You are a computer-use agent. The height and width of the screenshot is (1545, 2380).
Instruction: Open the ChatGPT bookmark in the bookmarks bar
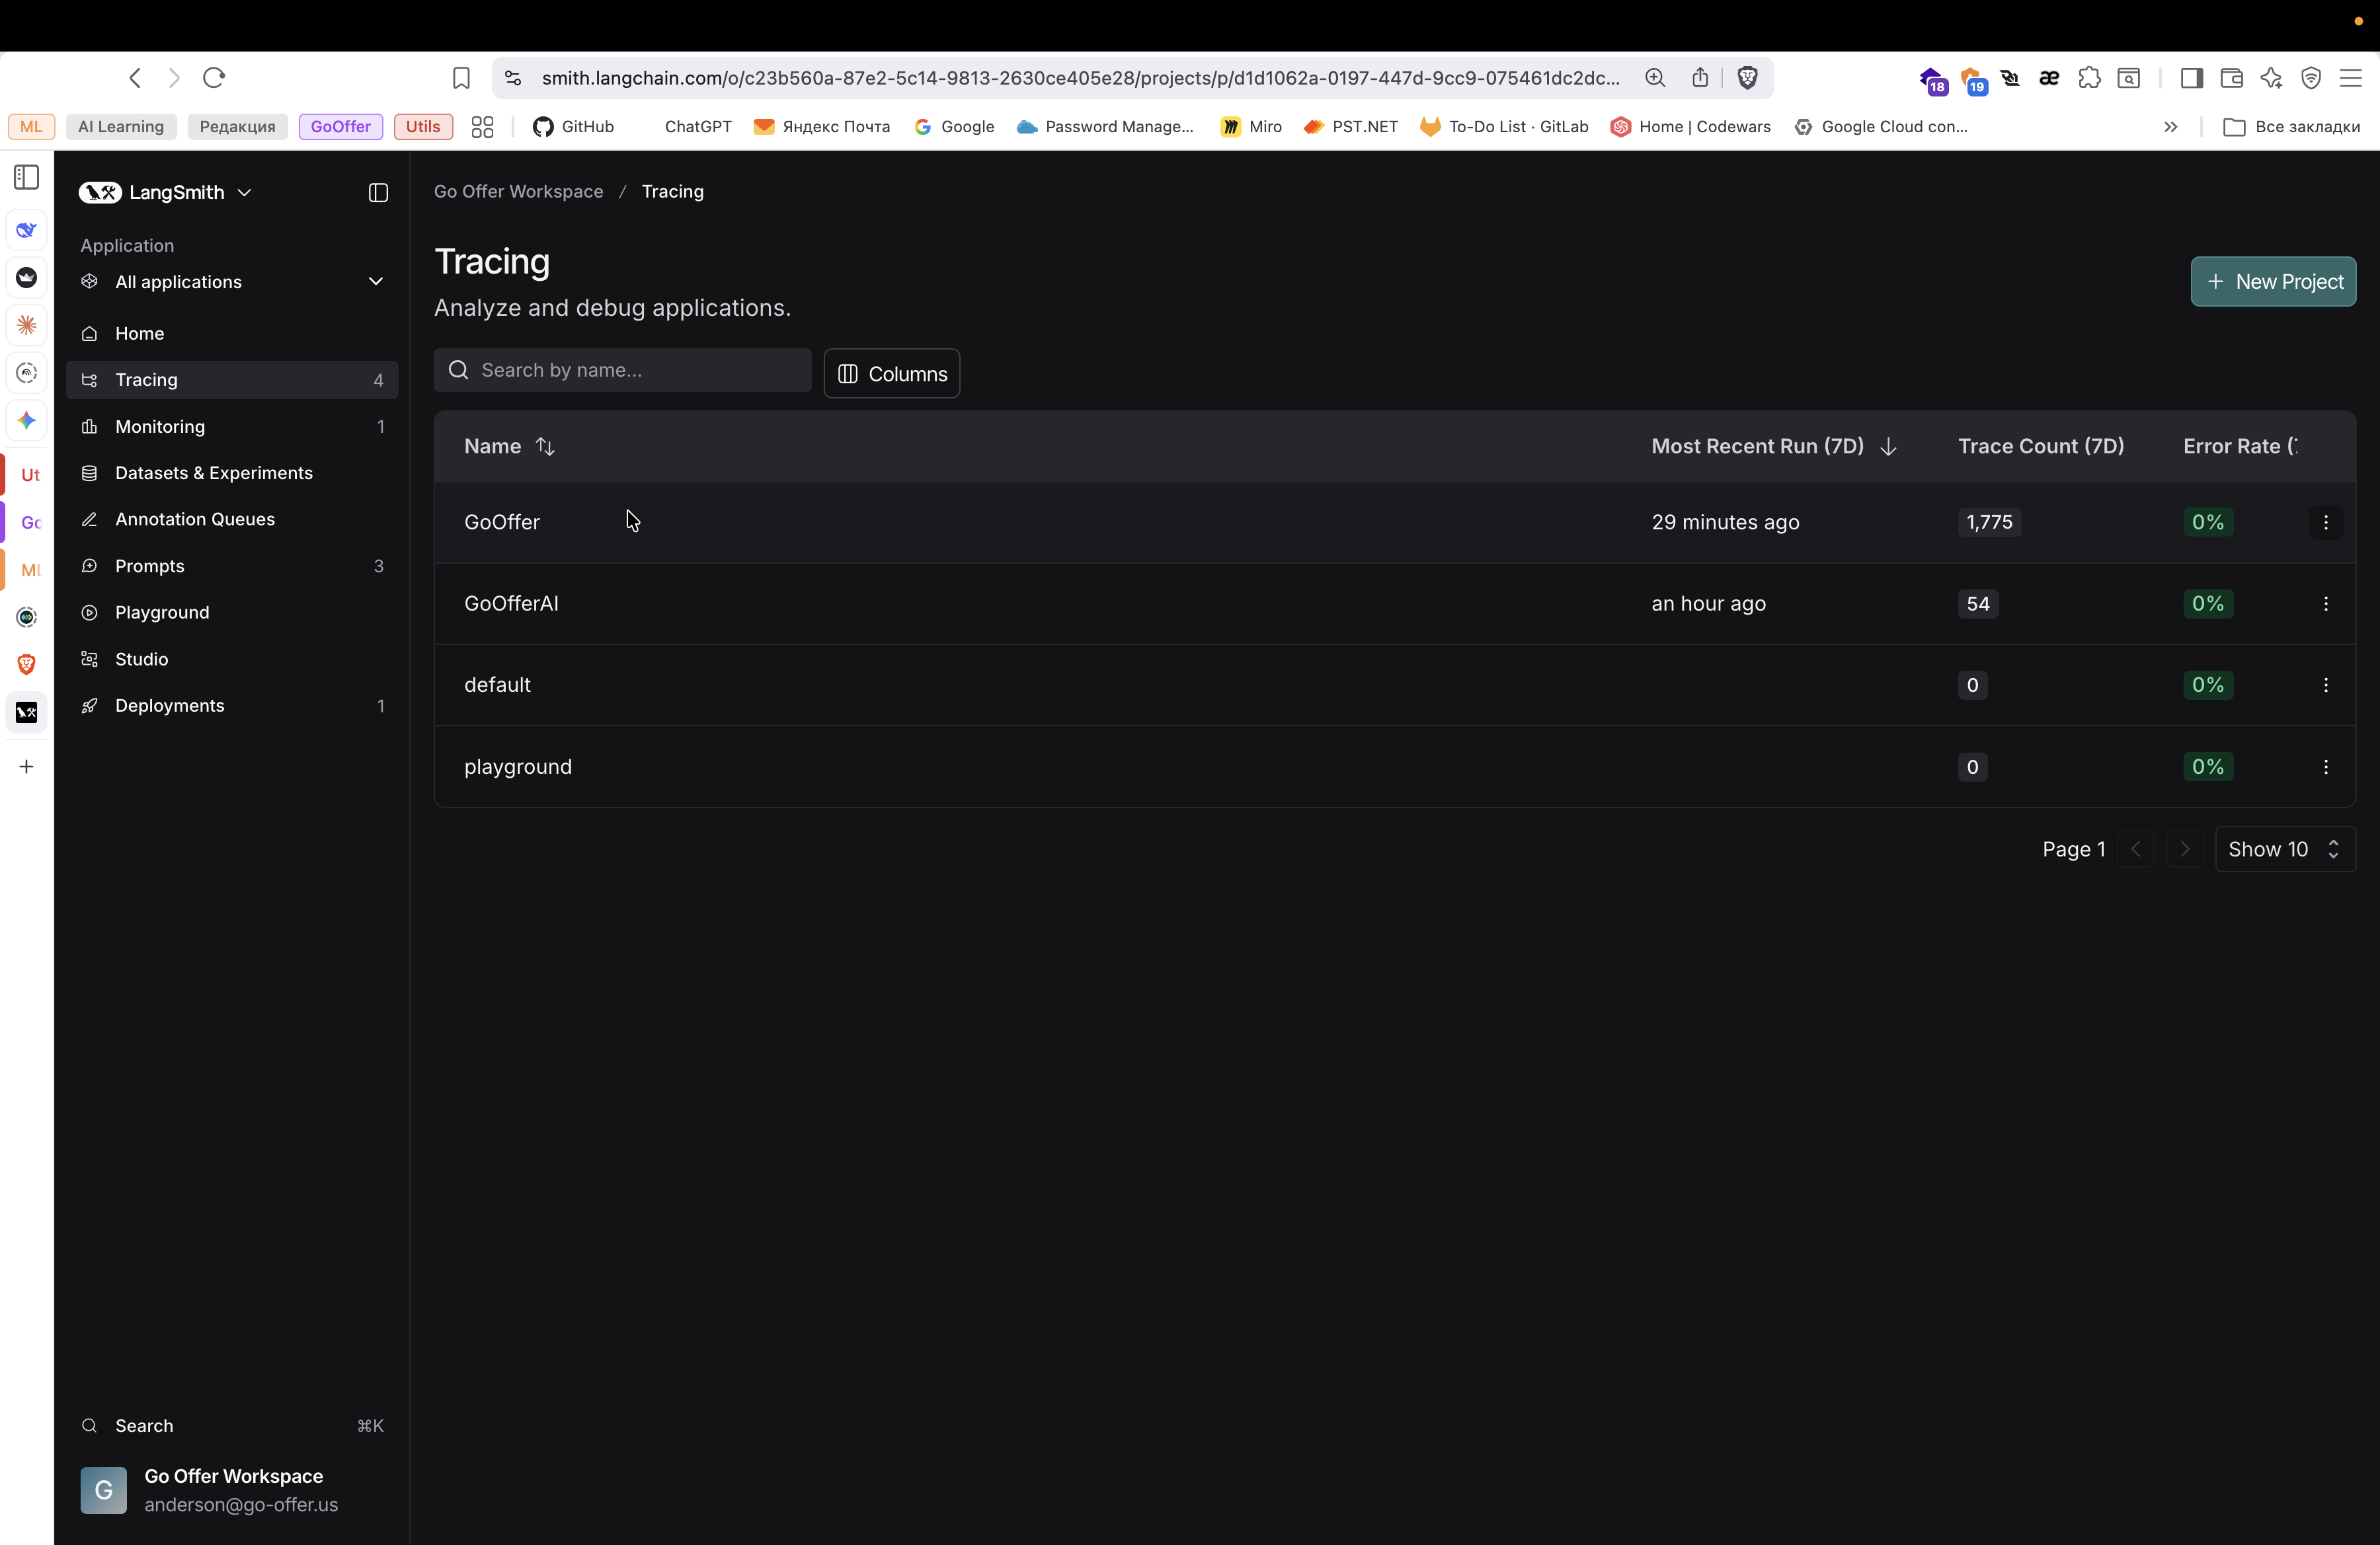(697, 127)
